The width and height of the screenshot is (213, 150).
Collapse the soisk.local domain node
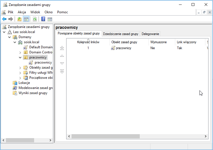[15, 42]
